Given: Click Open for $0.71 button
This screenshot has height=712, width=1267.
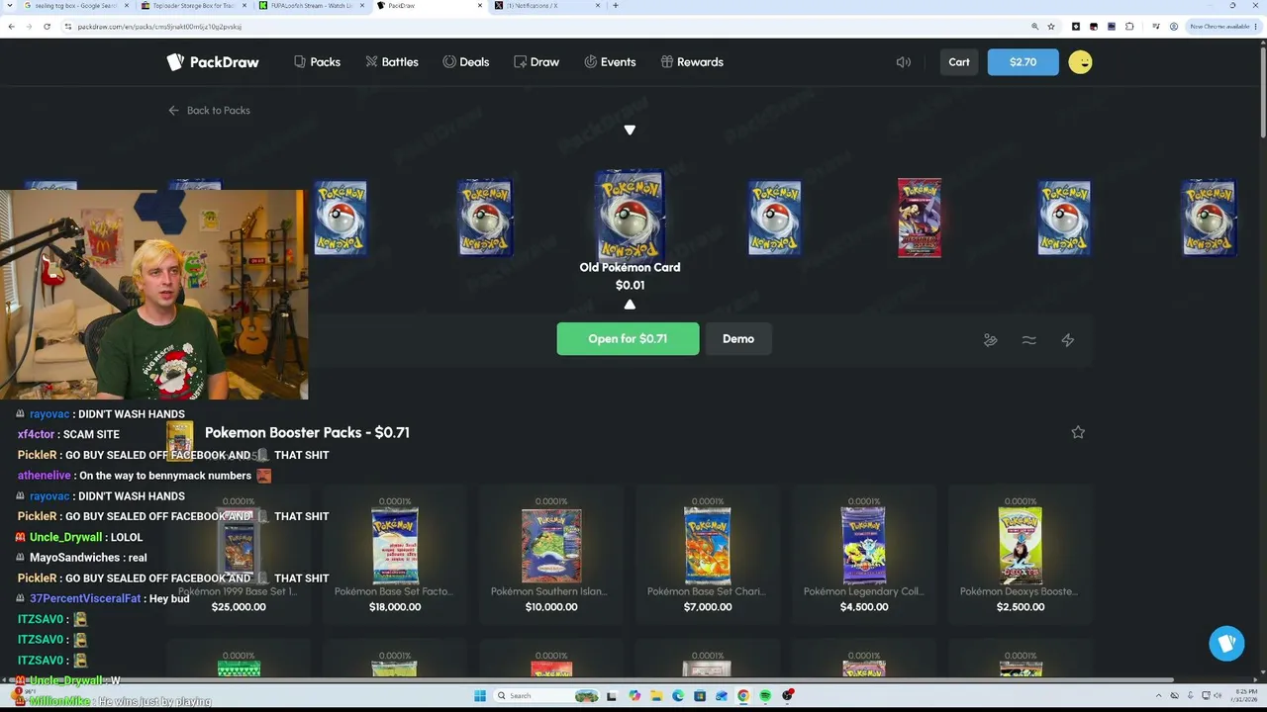Looking at the screenshot, I should click(x=628, y=339).
